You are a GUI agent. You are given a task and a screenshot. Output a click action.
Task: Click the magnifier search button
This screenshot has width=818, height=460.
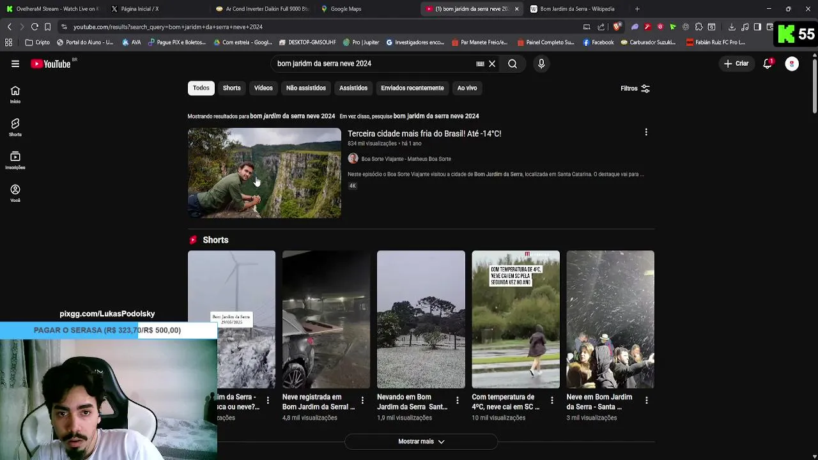[513, 64]
